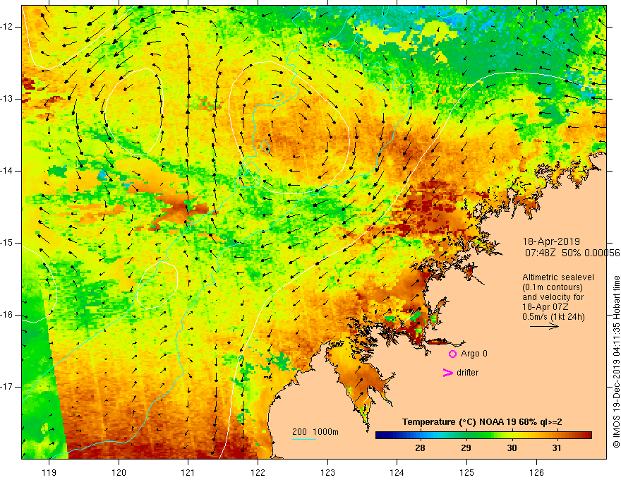Click the cyan 200/1000m isobath legend line
621x480 pixels.
pos(304,439)
